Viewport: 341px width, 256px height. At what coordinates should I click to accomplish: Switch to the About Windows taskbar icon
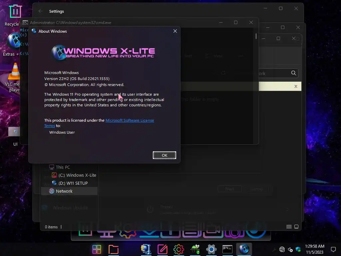point(244,249)
